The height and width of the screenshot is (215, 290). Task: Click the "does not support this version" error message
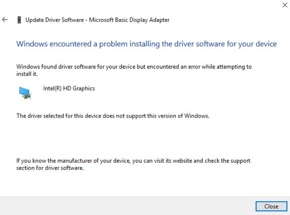(x=113, y=116)
